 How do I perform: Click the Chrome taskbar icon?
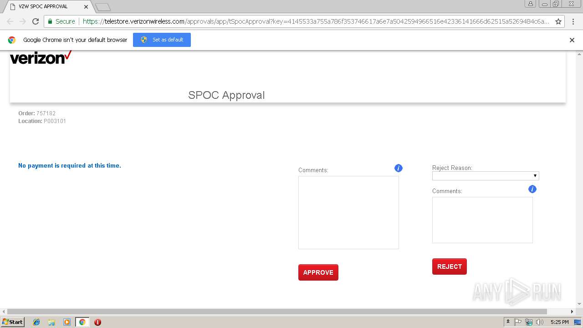pyautogui.click(x=82, y=322)
